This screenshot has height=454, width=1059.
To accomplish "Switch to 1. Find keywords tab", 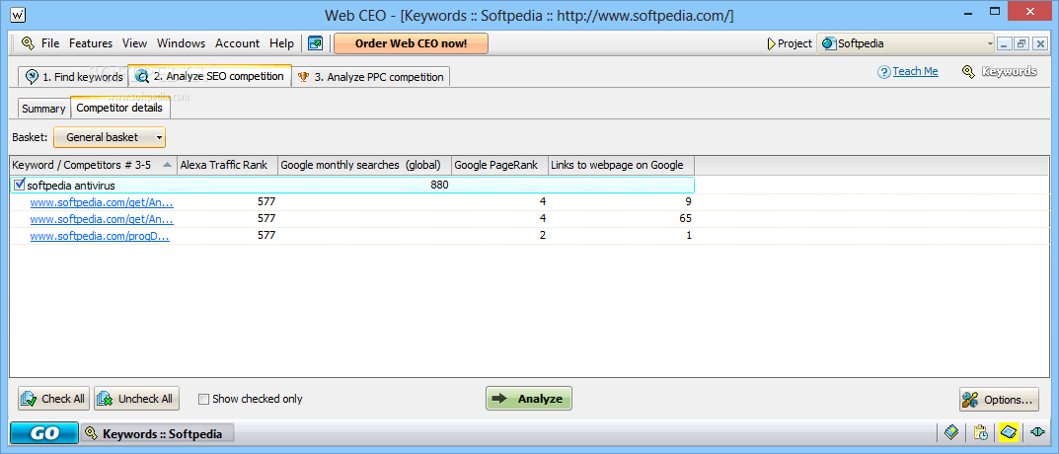I will click(x=74, y=77).
